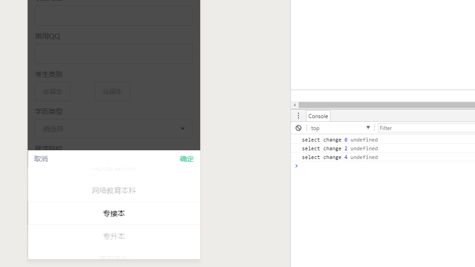This screenshot has width=475, height=267.
Task: Click the scrollbar left arrow
Action: click(x=295, y=105)
